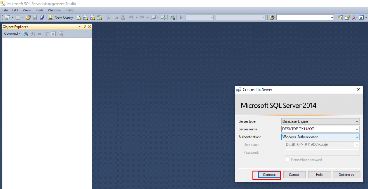
Task: Open the Server name dropdown
Action: [357, 129]
